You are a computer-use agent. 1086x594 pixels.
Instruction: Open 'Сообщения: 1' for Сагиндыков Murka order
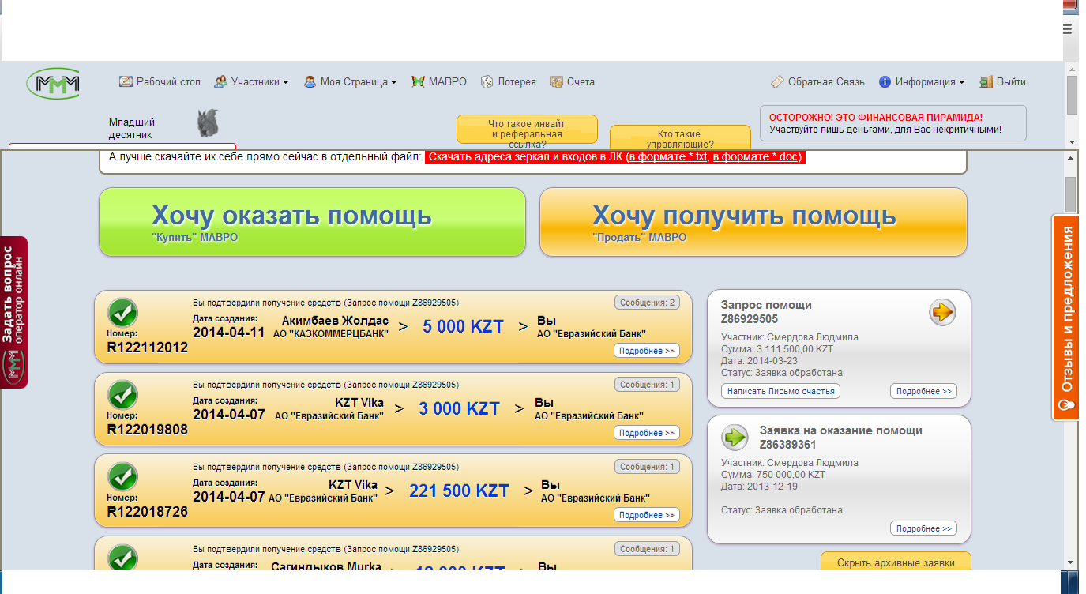647,549
